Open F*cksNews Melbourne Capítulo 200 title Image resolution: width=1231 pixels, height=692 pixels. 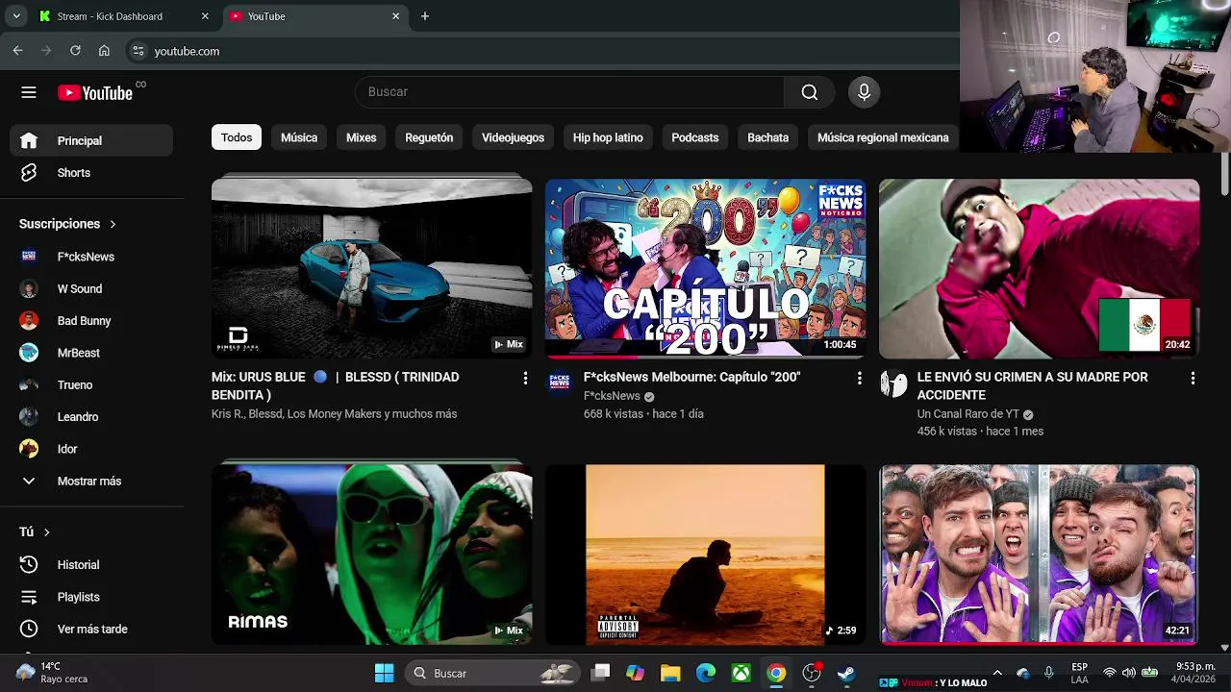coord(692,378)
